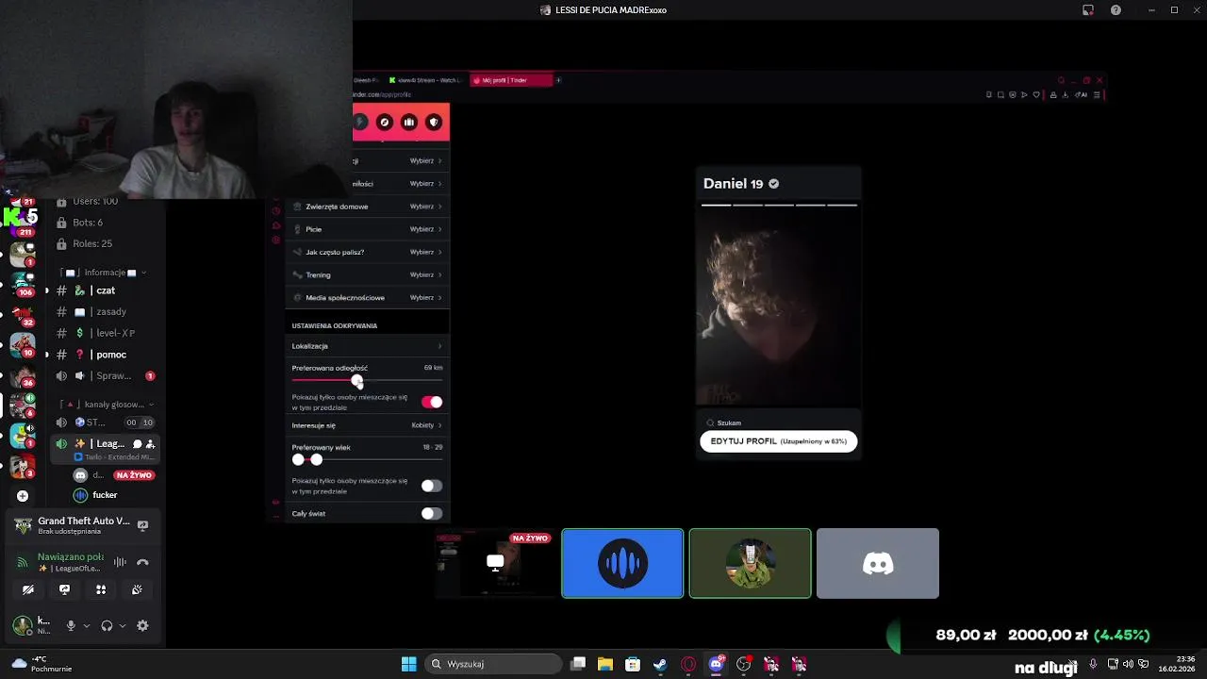Open Opera browser from the taskbar
Screen dimensions: 1207x679
(688, 664)
